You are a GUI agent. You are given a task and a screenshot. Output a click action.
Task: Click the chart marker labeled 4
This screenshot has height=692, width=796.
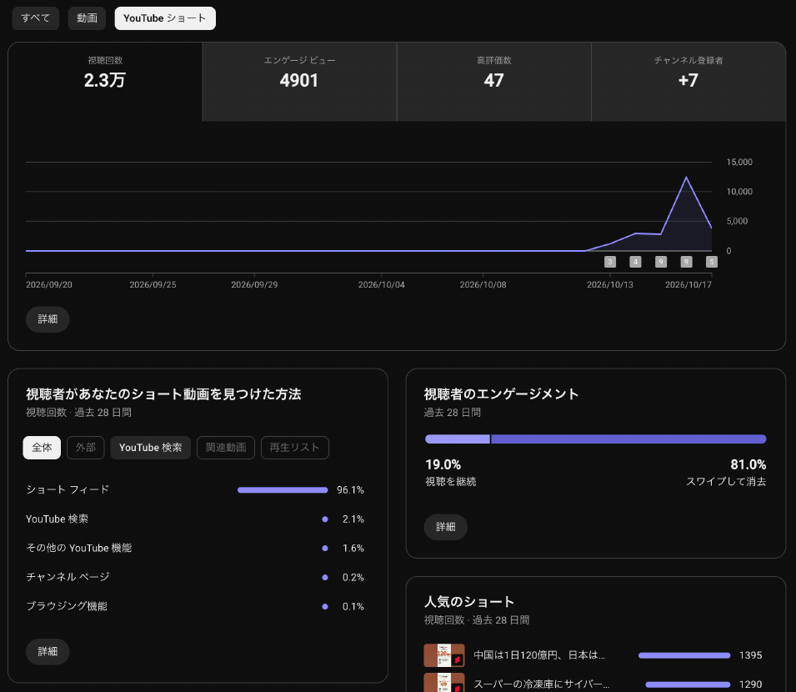tap(635, 262)
